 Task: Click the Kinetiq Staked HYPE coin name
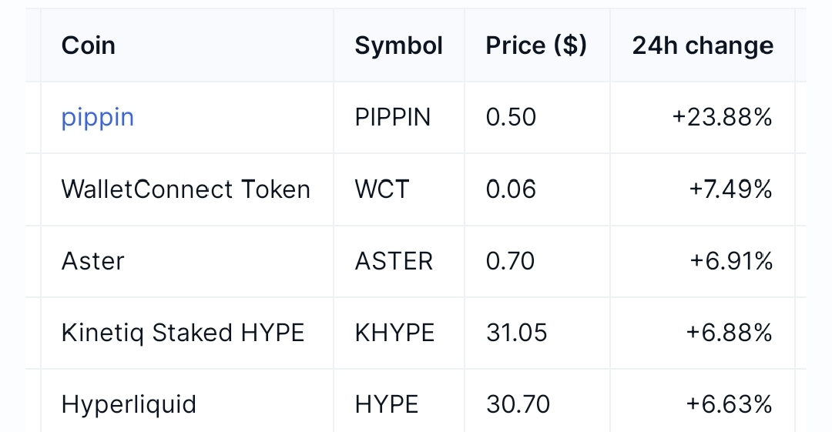click(x=183, y=333)
